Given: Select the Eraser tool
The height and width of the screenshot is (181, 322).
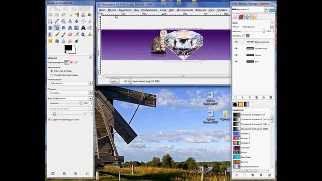Looking at the screenshot, I should pos(70,35).
